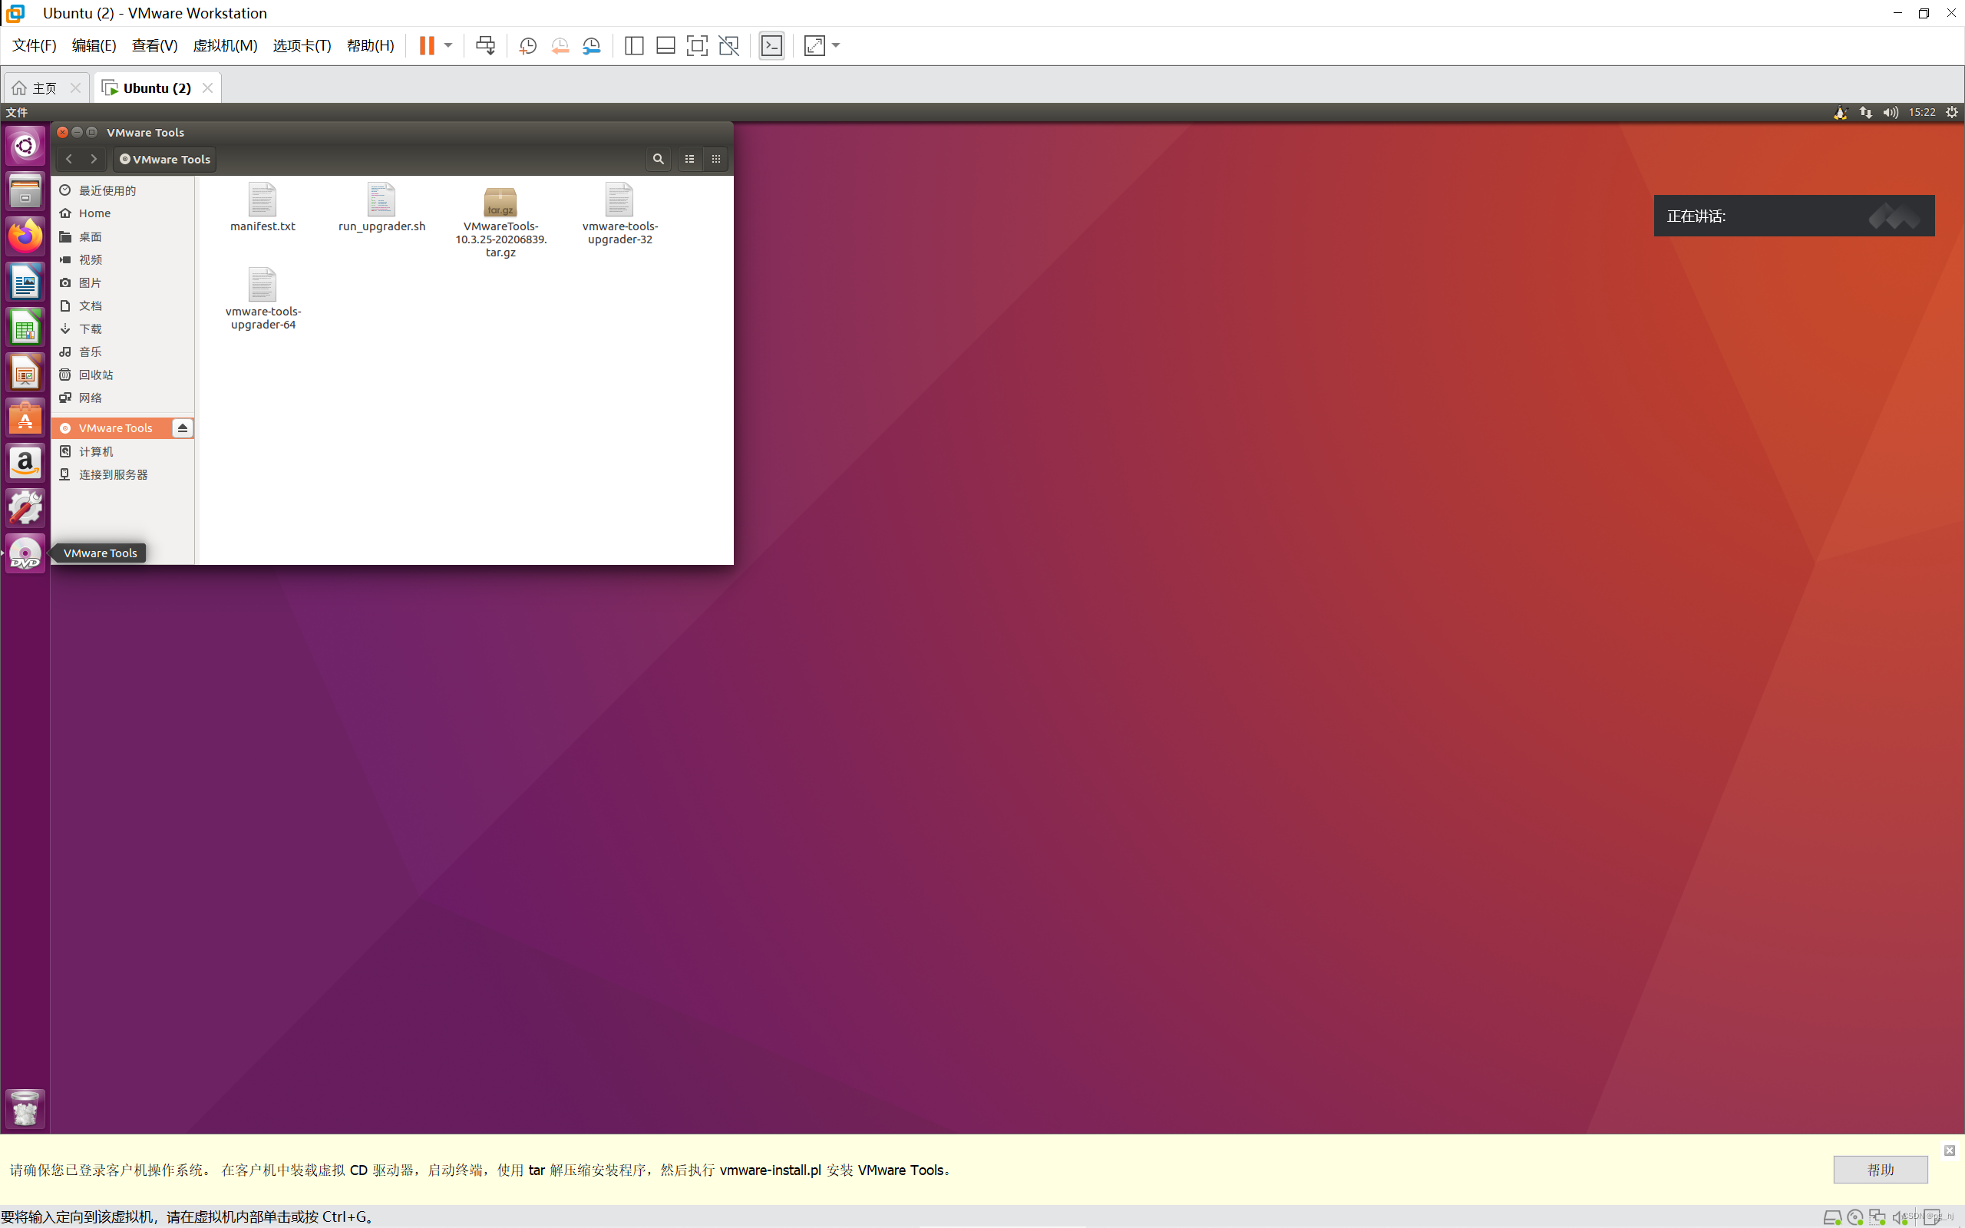
Task: Open the 选项卡(T) menu
Action: click(302, 45)
